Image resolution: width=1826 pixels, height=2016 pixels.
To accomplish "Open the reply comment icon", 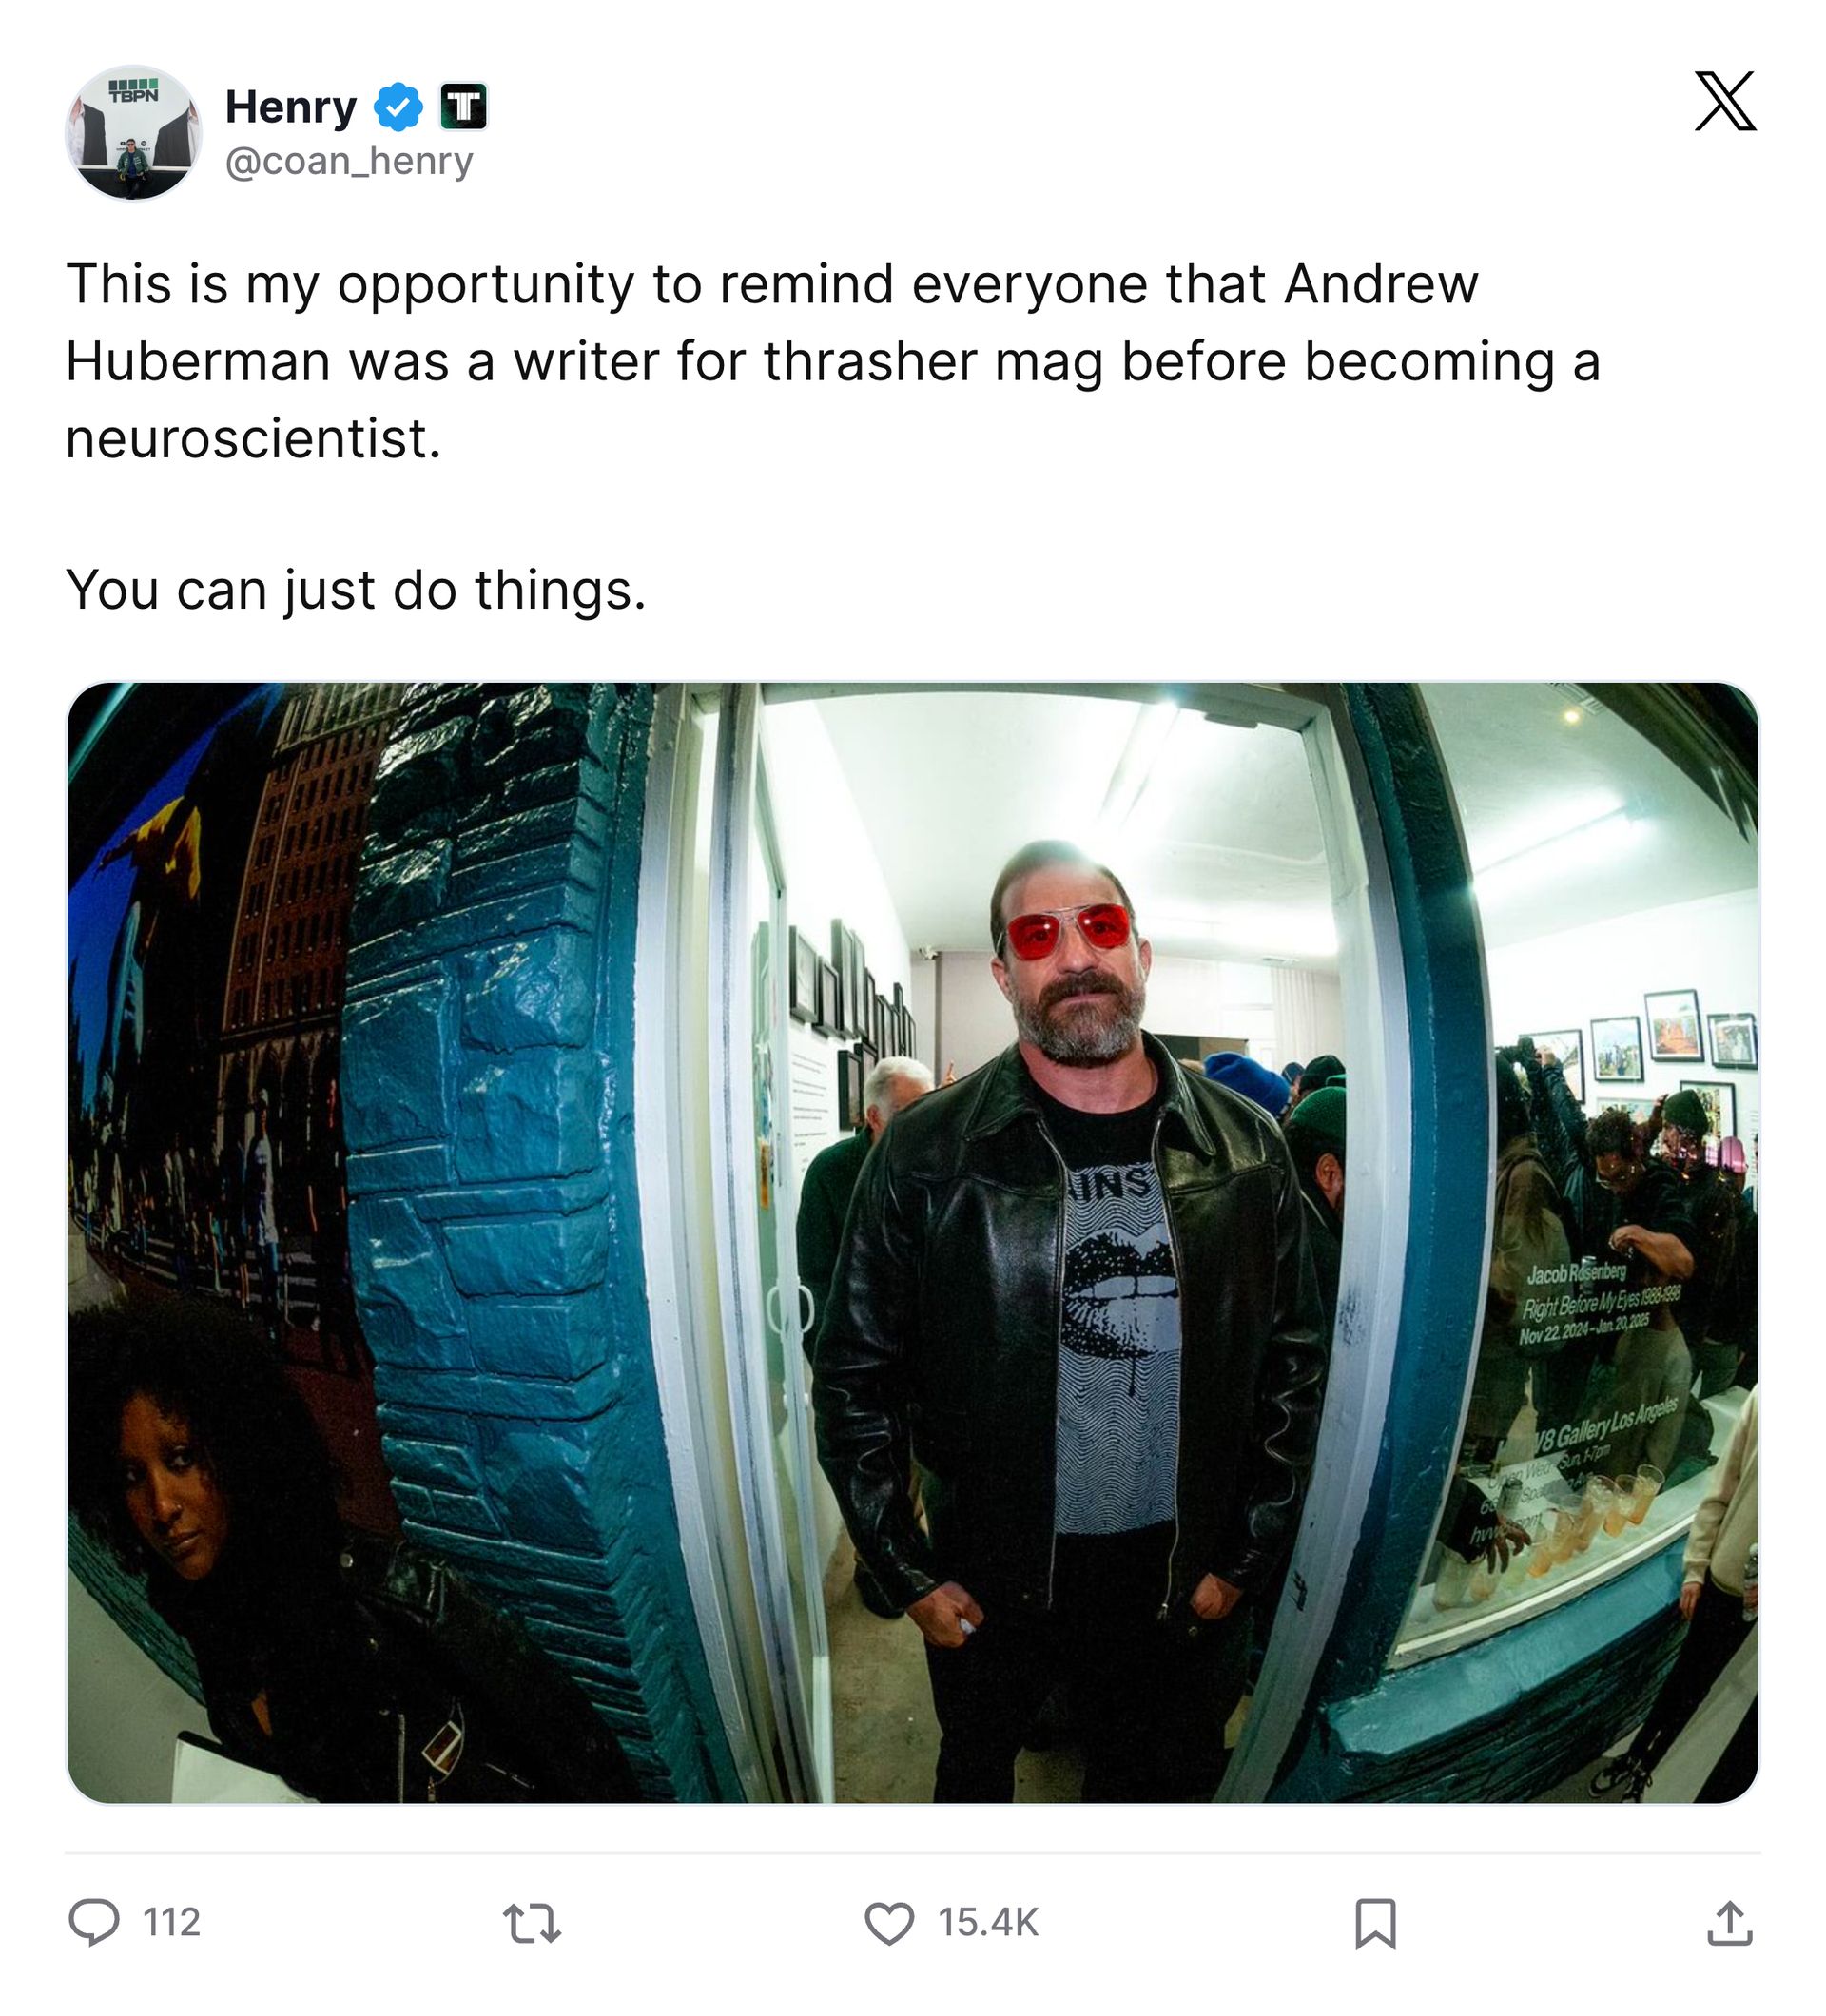I will point(94,1922).
